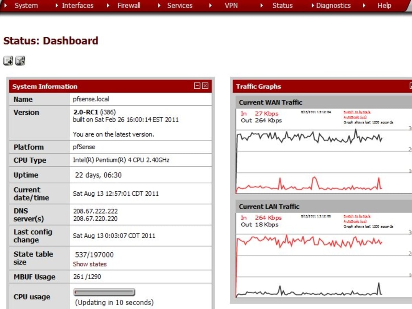Click the 'Platform' row label
Screen dimensions: 412x309
click(x=29, y=147)
